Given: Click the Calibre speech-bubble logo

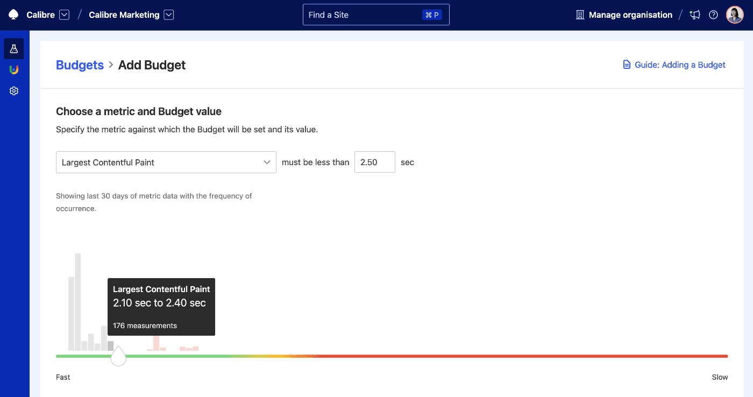Looking at the screenshot, I should coord(13,15).
